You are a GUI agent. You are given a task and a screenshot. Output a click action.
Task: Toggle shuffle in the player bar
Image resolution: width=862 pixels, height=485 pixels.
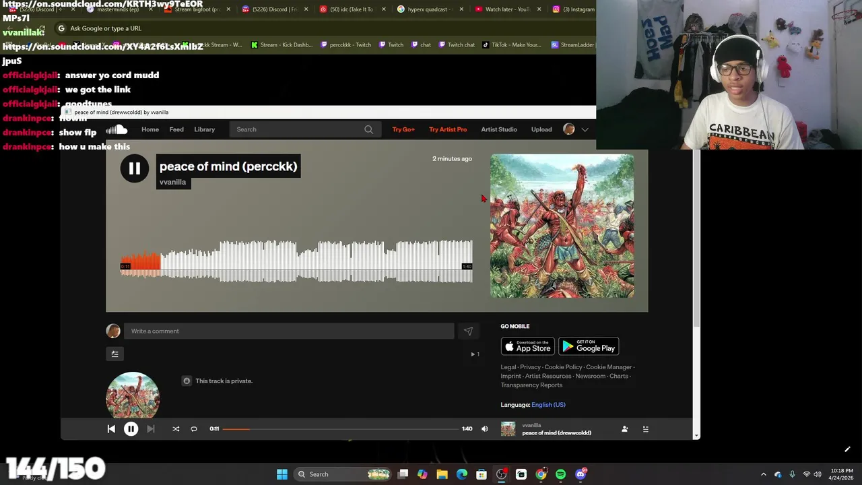176,428
